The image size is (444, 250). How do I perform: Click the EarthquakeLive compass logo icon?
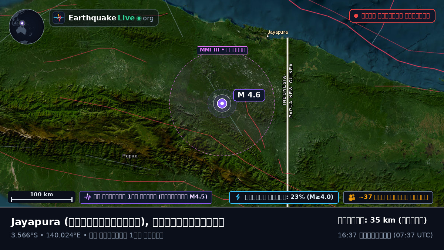click(x=59, y=18)
